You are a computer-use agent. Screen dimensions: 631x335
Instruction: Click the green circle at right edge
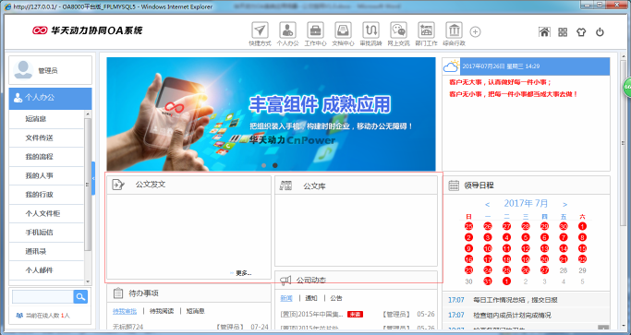[x=627, y=87]
